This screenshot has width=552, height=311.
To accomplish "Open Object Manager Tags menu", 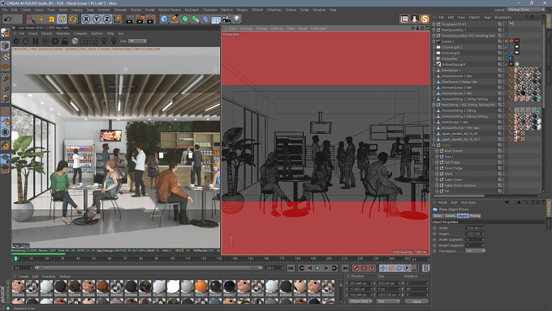I will pyautogui.click(x=487, y=17).
